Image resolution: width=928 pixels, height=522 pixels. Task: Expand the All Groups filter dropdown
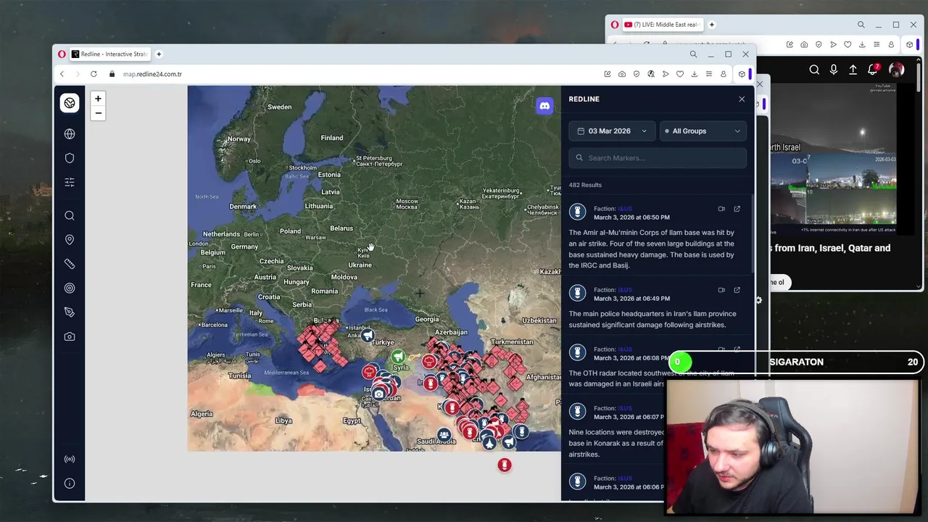click(703, 131)
